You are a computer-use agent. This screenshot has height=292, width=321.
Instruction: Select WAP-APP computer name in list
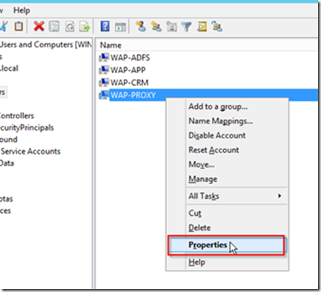pos(128,70)
